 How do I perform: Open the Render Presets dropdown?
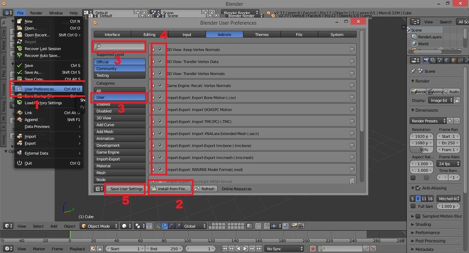[x=428, y=121]
